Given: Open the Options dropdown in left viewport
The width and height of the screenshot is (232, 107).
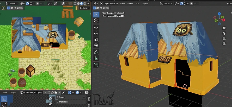Looking at the screenshot, I should pos(84,8).
